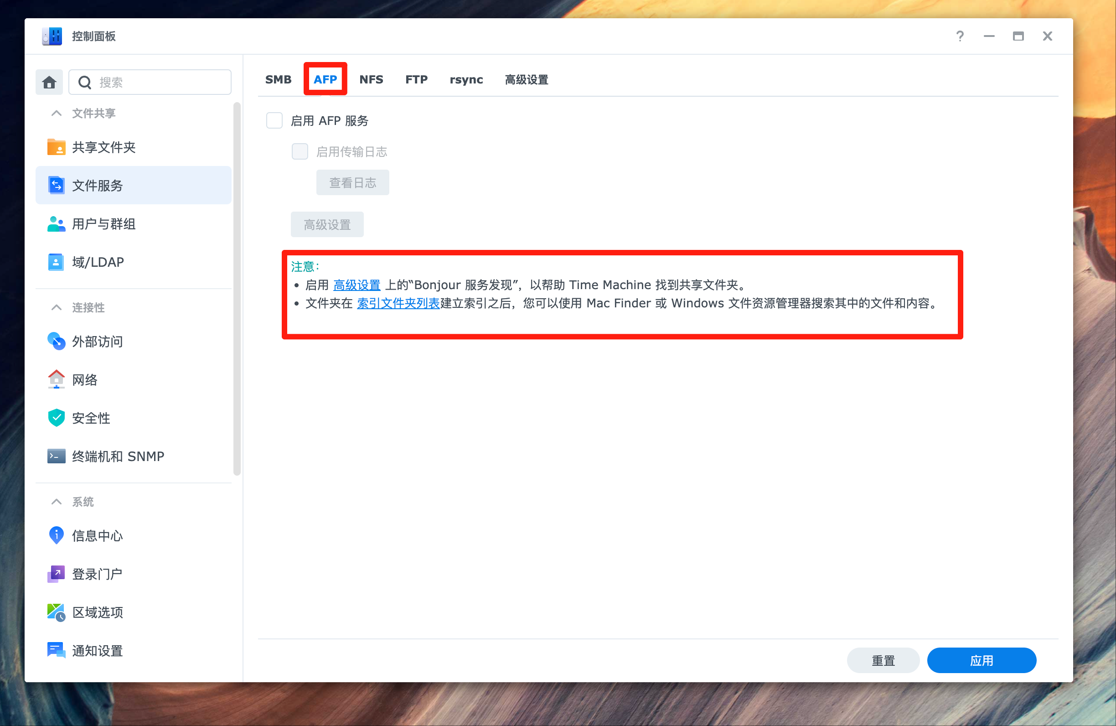Minimize the Control Panel window
Screen dimensions: 1116x726
(989, 36)
